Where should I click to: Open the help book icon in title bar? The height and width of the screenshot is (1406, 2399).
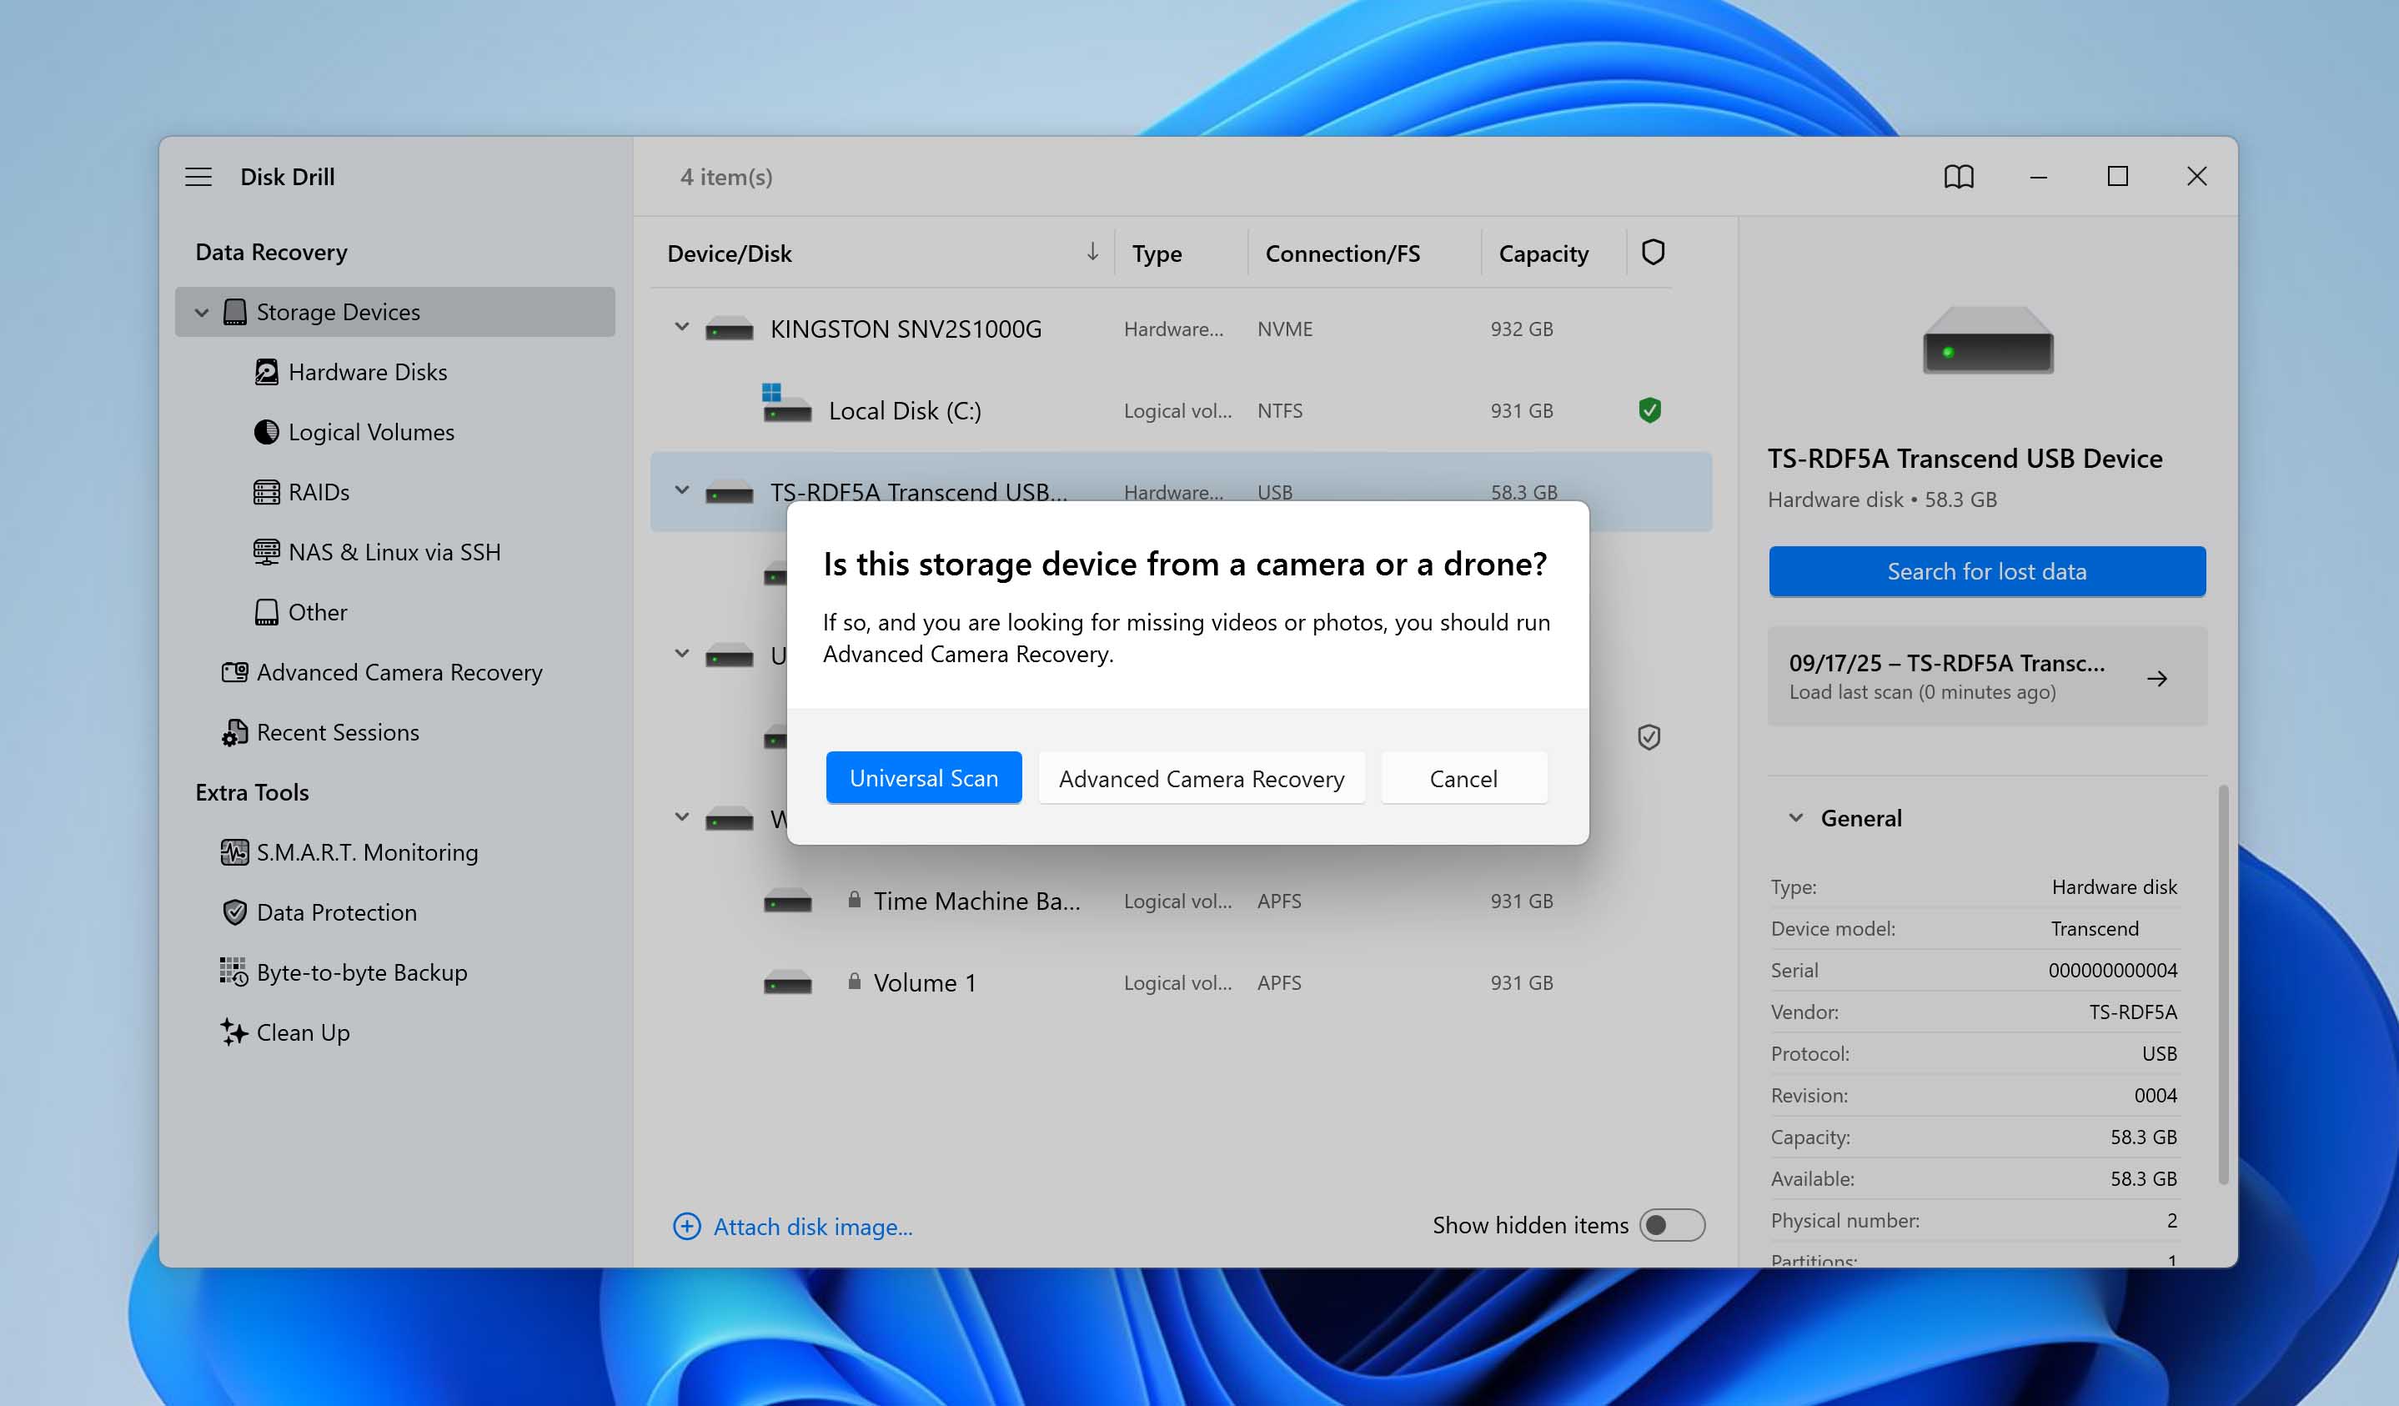pos(1958,176)
